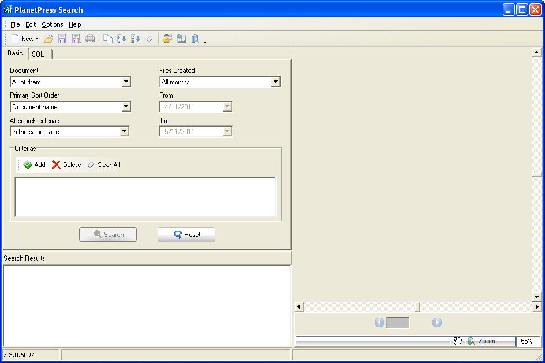Click the PlanetPress Search title bar icon
Image resolution: width=545 pixels, height=363 pixels.
tap(8, 10)
